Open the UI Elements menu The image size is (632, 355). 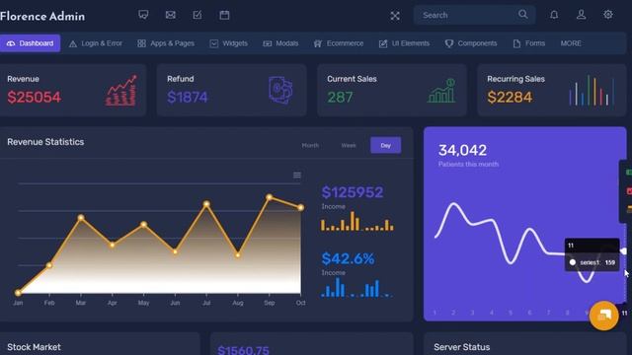click(x=404, y=43)
